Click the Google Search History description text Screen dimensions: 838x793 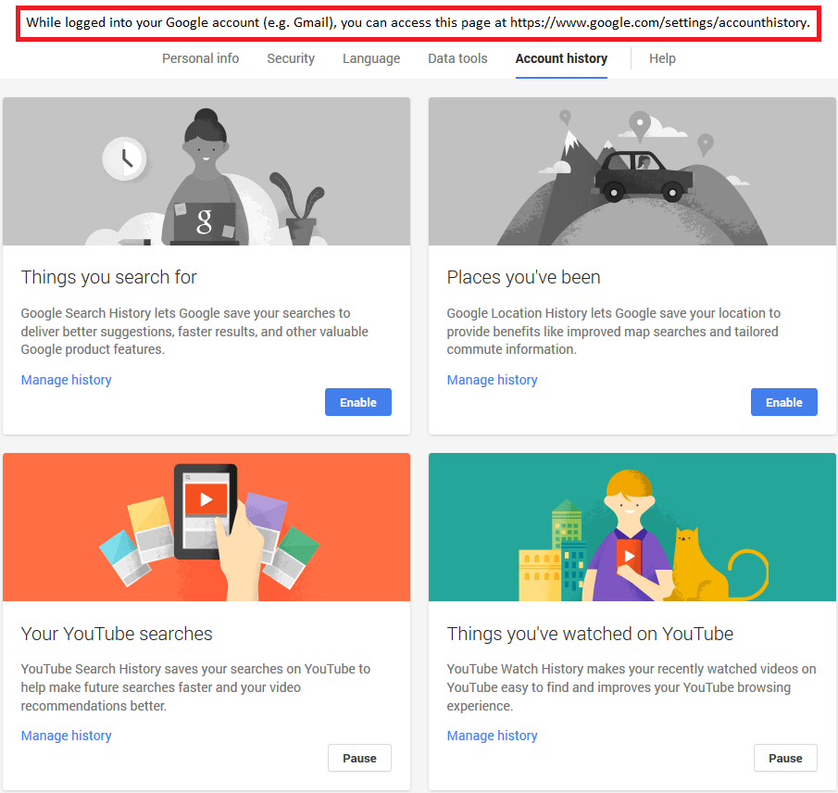tap(194, 331)
